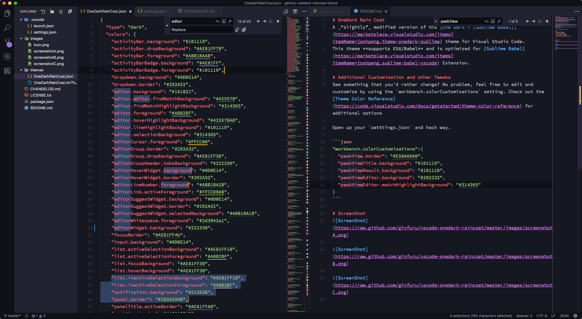Toggle Match Whole Word in peekView find widget

pyautogui.click(x=493, y=21)
